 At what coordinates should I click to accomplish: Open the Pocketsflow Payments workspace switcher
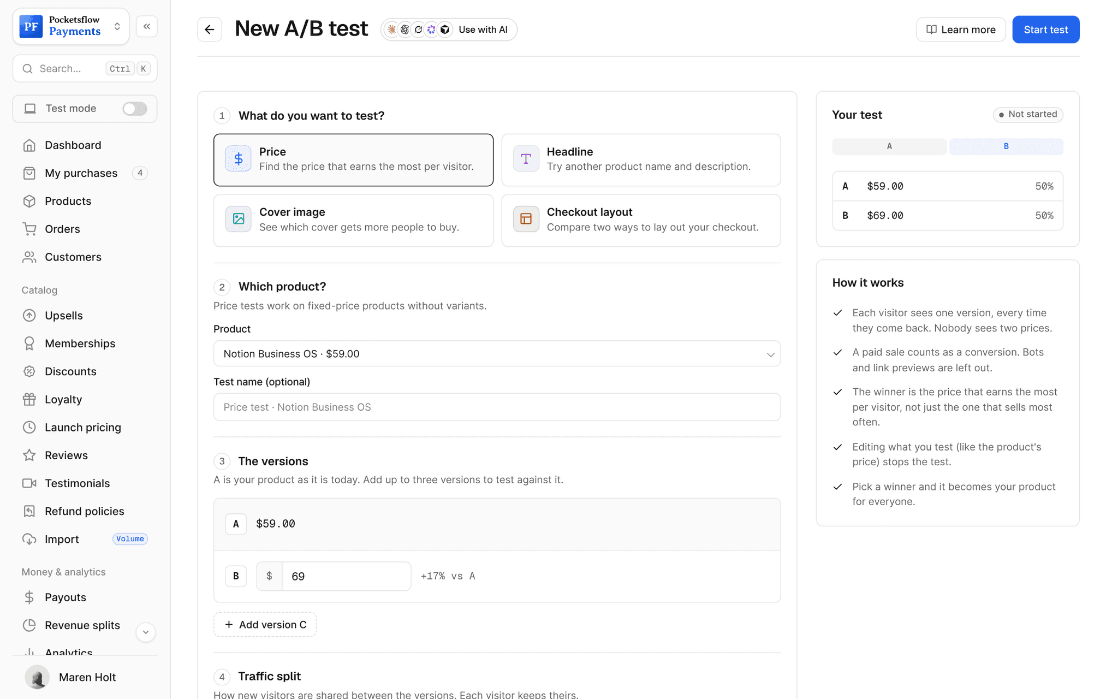pyautogui.click(x=71, y=26)
